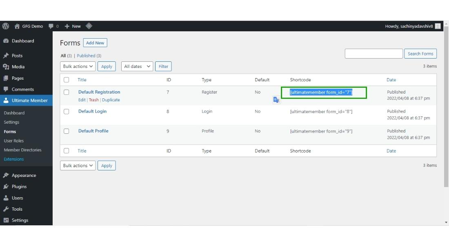This screenshot has width=449, height=244.
Task: Open the Member Directories submenu
Action: click(x=22, y=150)
